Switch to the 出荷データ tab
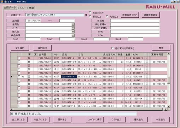 click(10, 8)
